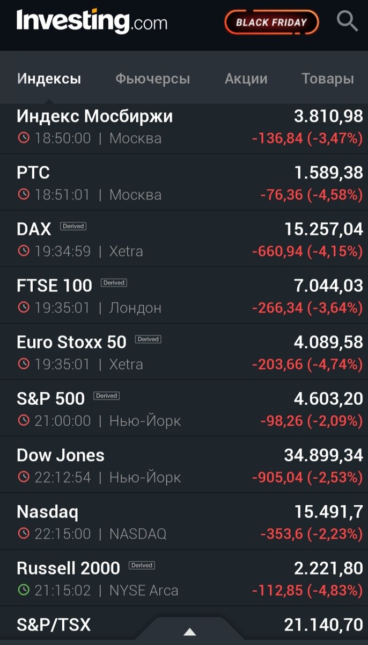The width and height of the screenshot is (368, 645).
Task: Click the clock icon beside DAX
Action: pos(23,251)
